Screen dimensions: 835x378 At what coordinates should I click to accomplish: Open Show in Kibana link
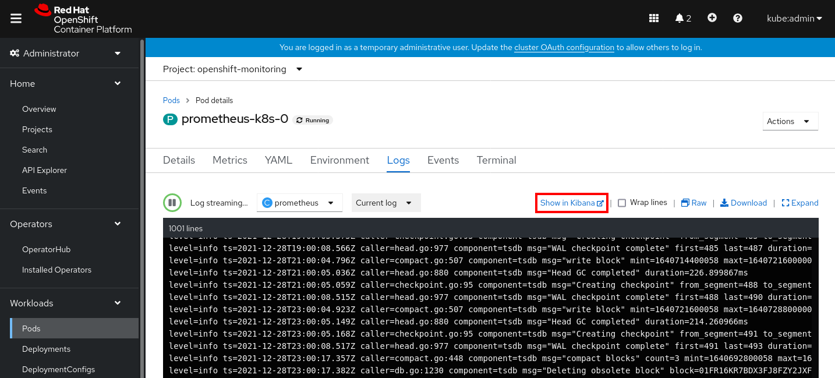point(572,203)
